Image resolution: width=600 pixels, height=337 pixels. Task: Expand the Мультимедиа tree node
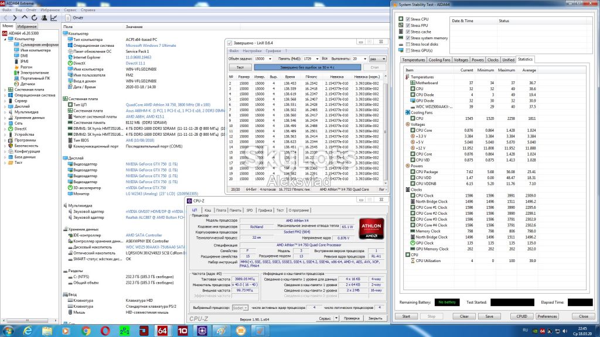click(5, 112)
